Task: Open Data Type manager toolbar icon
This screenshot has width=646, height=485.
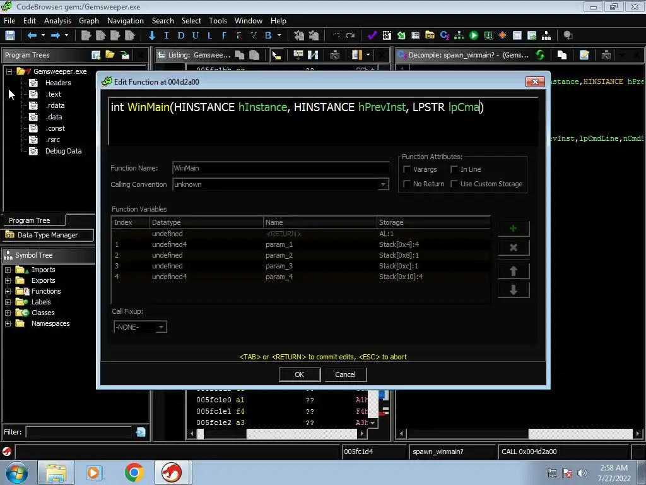Action: pyautogui.click(x=430, y=35)
